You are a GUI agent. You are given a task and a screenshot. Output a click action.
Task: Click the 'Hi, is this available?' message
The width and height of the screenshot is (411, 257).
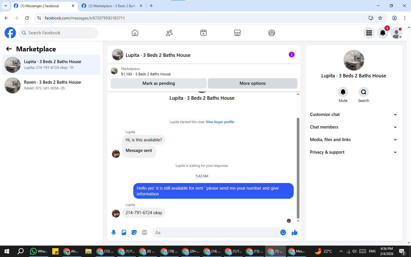pos(144,140)
